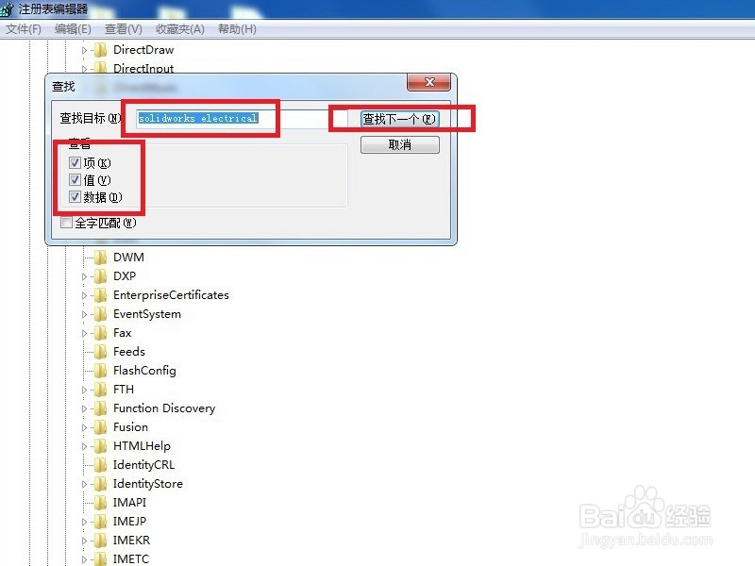Image resolution: width=755 pixels, height=566 pixels.
Task: Uncheck the 数据(D) data checkbox
Action: click(75, 197)
